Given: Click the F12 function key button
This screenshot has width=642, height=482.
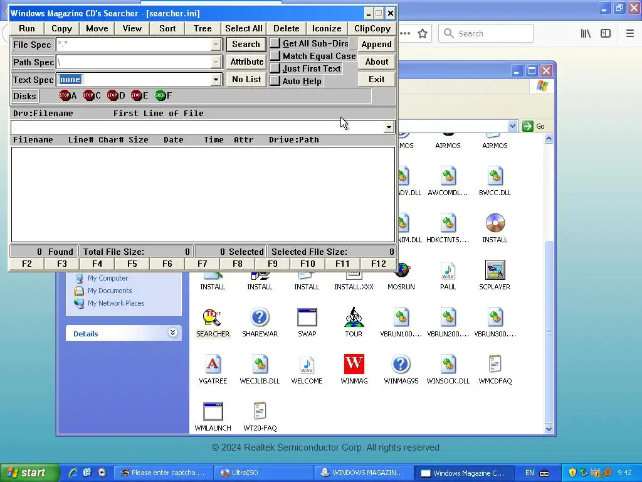Looking at the screenshot, I should 378,264.
